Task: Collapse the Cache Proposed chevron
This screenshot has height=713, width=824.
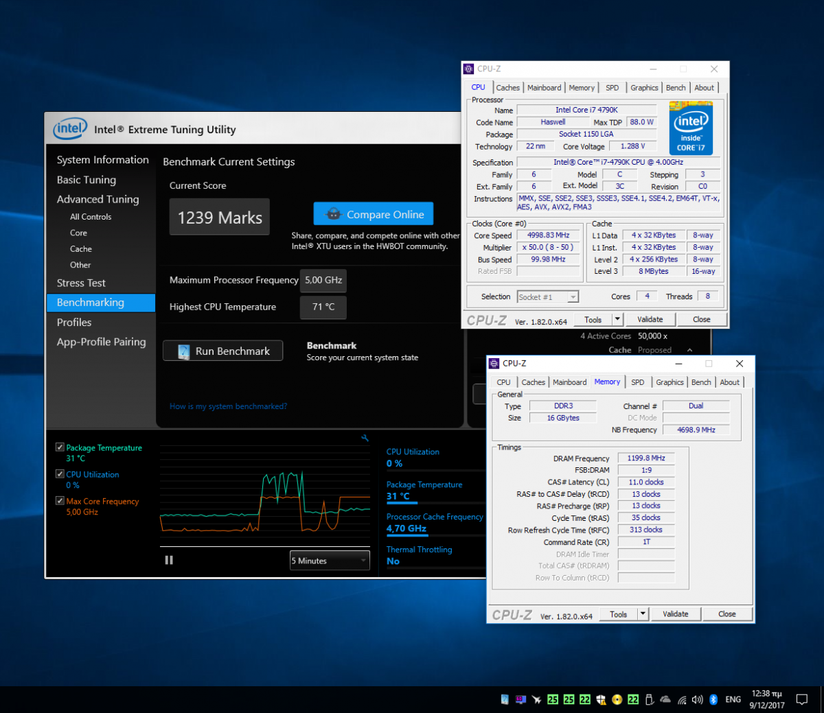Action: pyautogui.click(x=689, y=350)
